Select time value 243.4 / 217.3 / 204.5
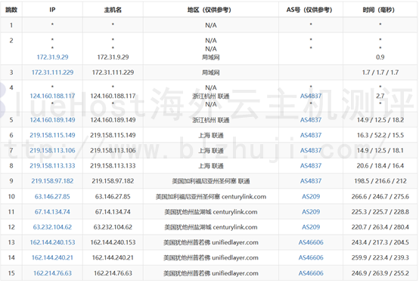419x283 pixels. click(380, 242)
